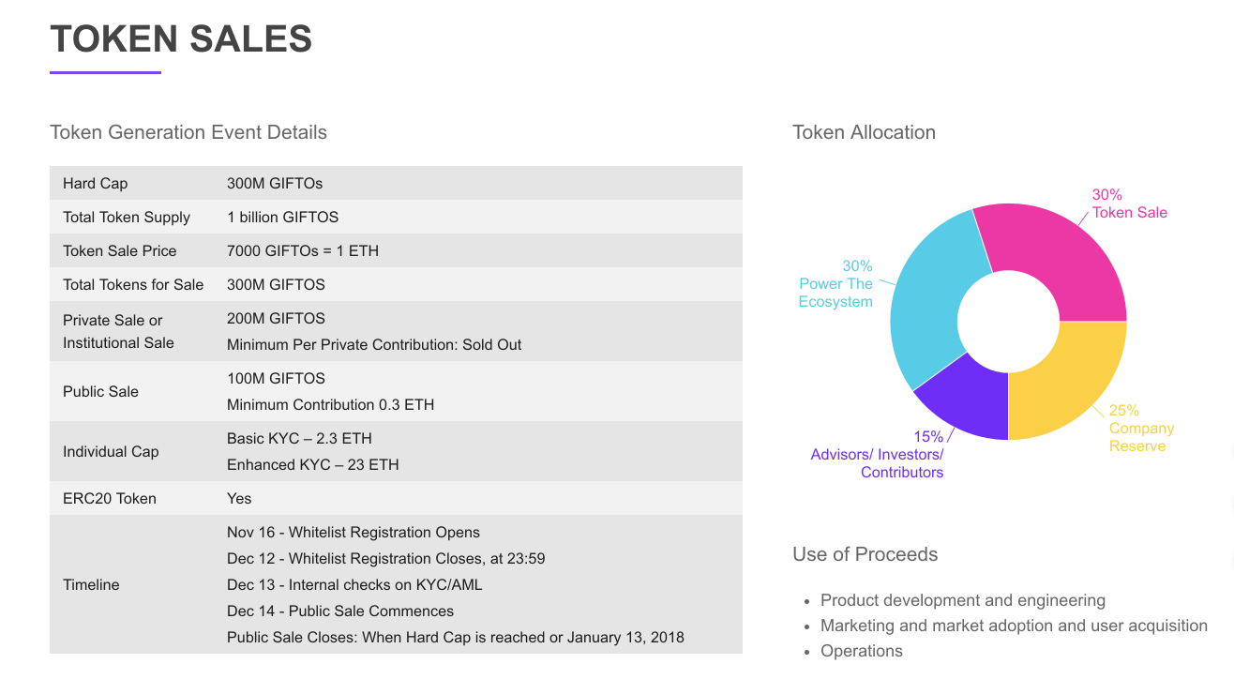1234x679 pixels.
Task: Click the Enhanced KYC – 23 ETH text
Action: tap(312, 464)
